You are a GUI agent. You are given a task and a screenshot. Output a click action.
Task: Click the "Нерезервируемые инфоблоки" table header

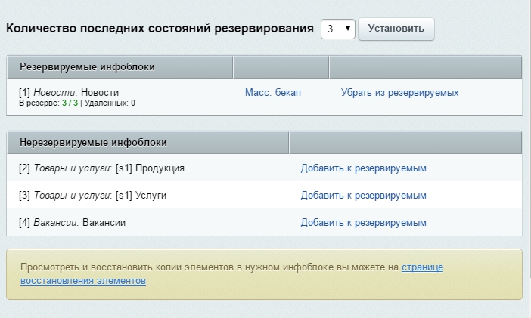coord(93,142)
